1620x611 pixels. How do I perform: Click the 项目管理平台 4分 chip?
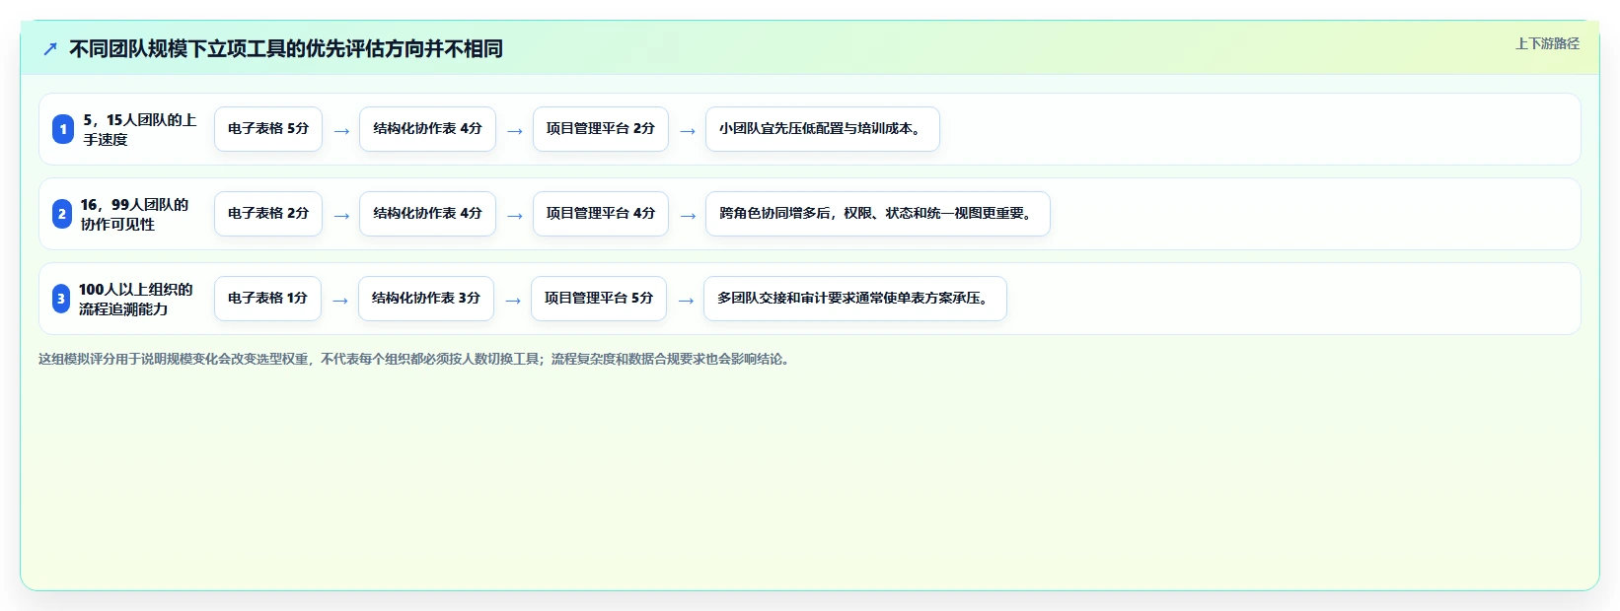[x=601, y=214]
